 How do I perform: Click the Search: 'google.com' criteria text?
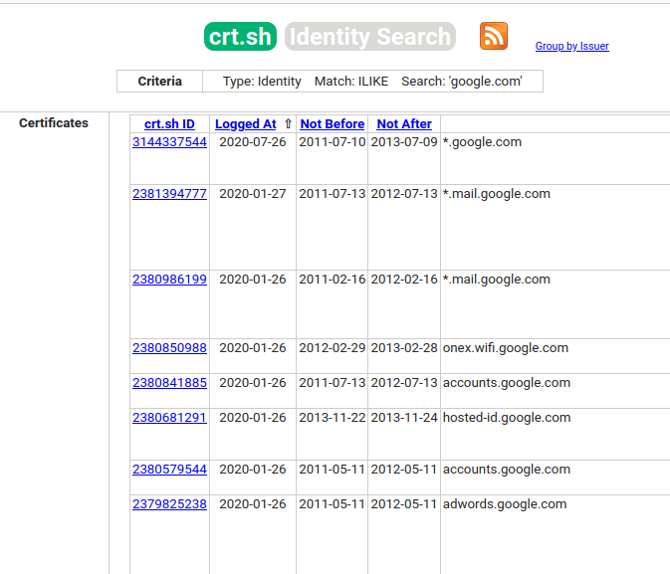coord(462,82)
